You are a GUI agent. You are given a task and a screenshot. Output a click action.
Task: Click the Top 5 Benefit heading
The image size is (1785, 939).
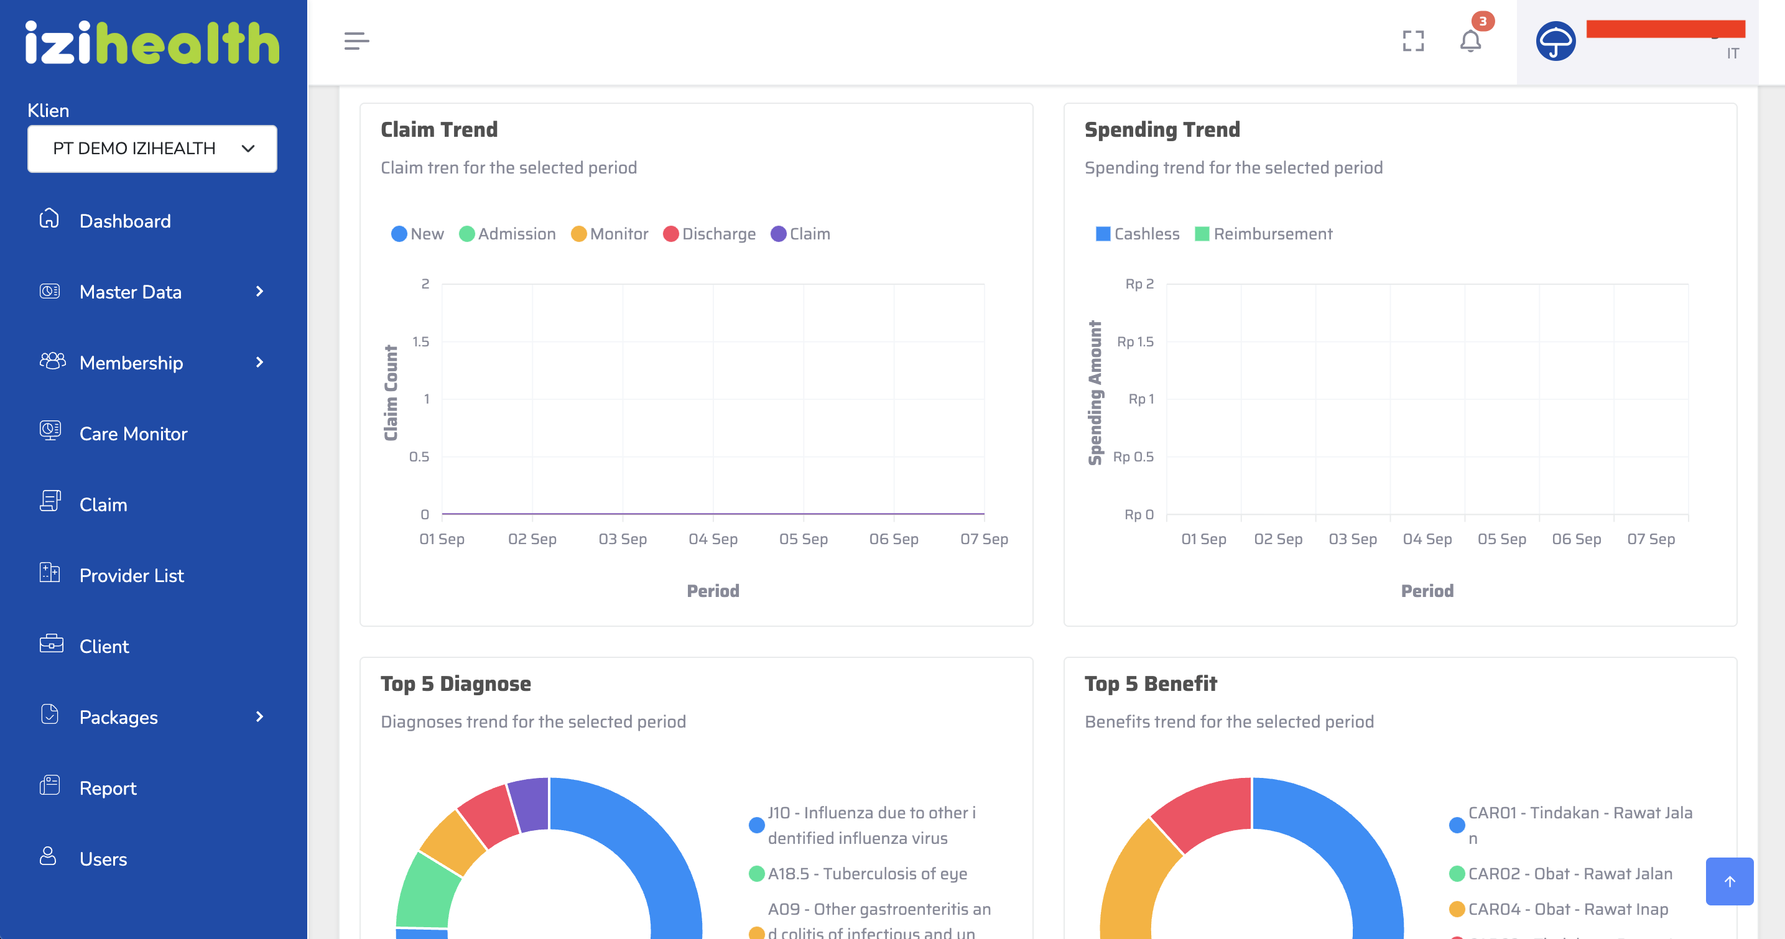1150,684
